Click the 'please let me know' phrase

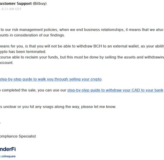click(x=98, y=107)
